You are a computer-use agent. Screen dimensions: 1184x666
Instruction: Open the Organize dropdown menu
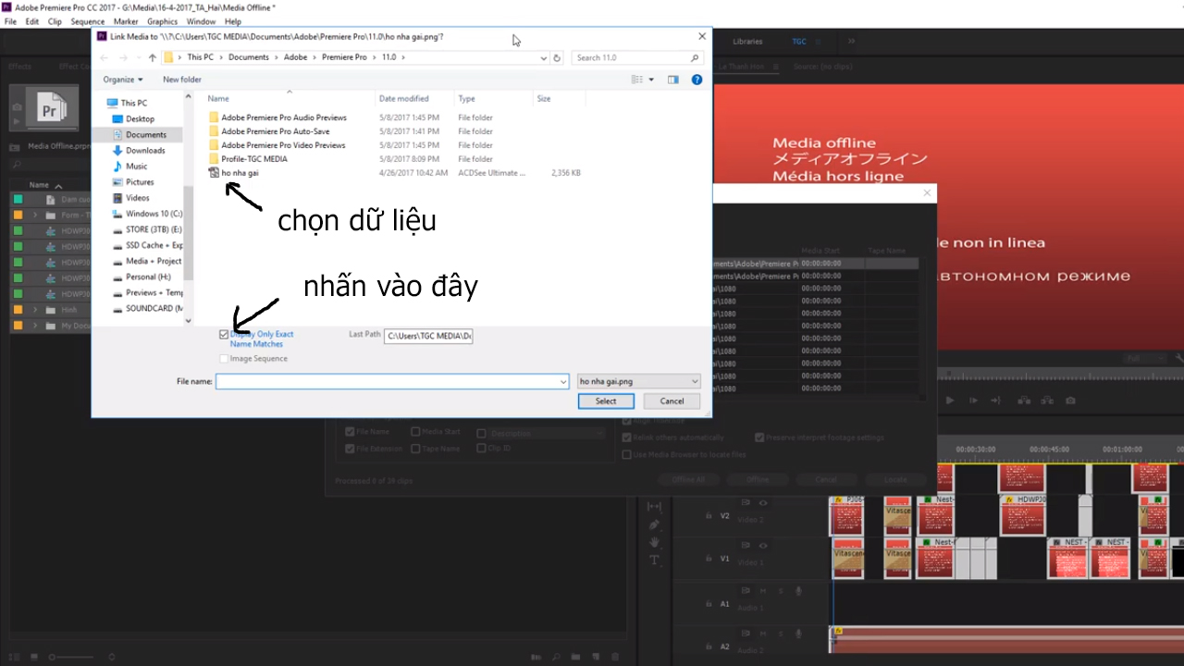[123, 80]
